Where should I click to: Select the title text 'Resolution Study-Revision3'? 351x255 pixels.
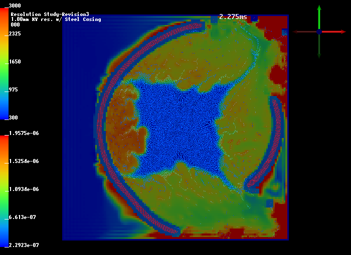pos(50,14)
